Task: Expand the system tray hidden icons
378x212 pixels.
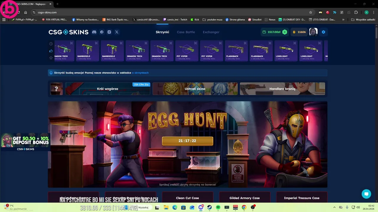Action: coord(334,208)
